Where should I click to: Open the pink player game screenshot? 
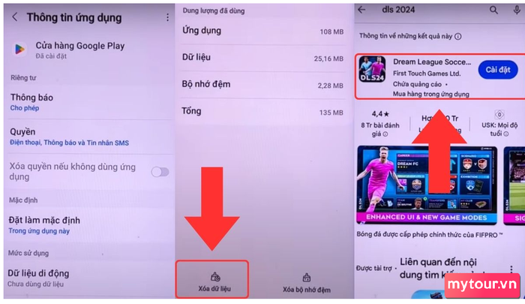pos(427,185)
